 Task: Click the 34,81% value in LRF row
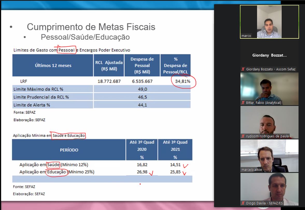(183, 81)
